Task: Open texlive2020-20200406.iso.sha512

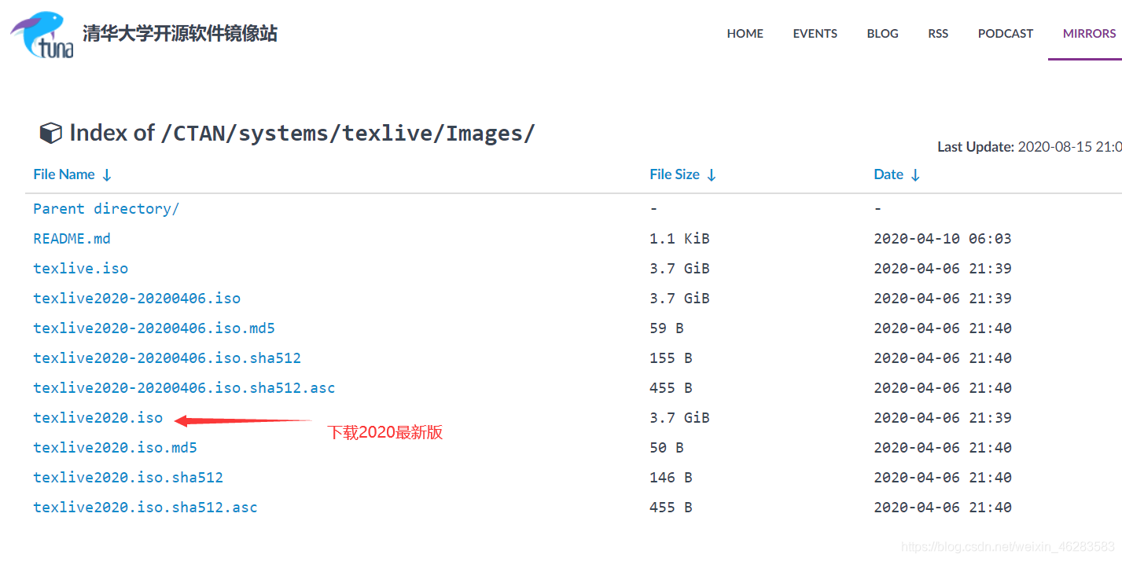Action: (x=167, y=357)
